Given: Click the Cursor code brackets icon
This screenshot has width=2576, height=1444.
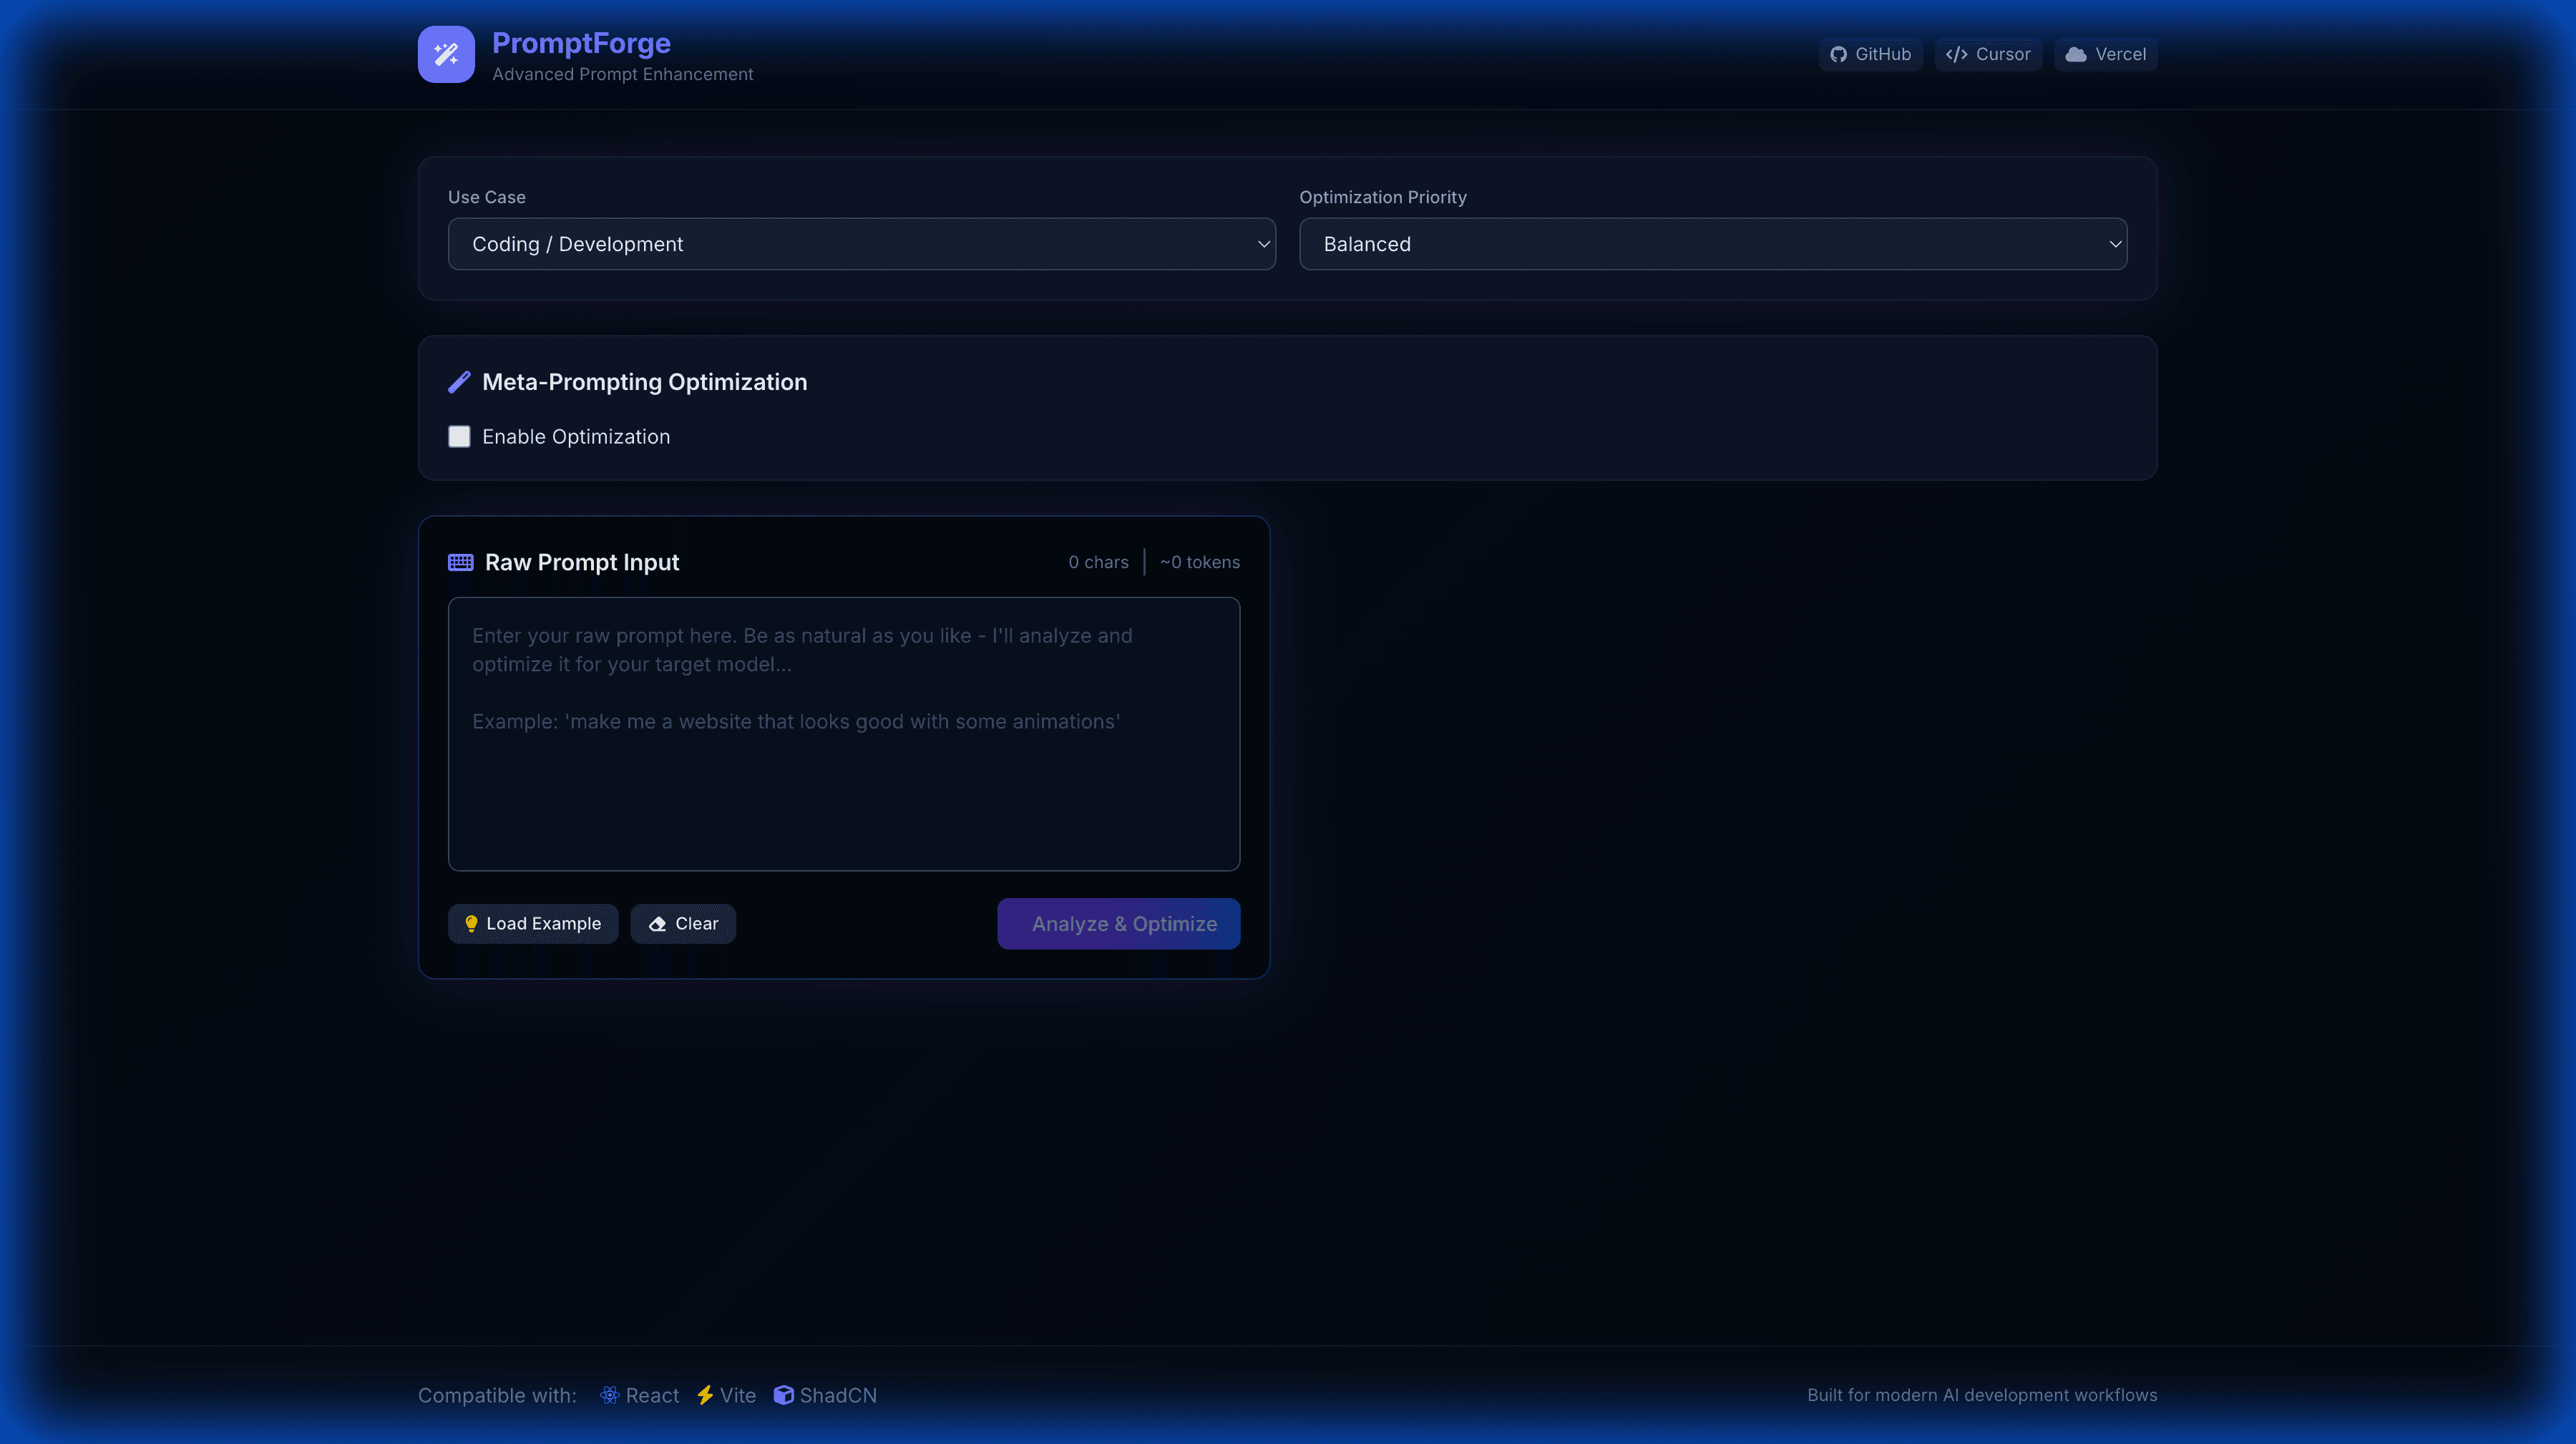Looking at the screenshot, I should point(1956,54).
